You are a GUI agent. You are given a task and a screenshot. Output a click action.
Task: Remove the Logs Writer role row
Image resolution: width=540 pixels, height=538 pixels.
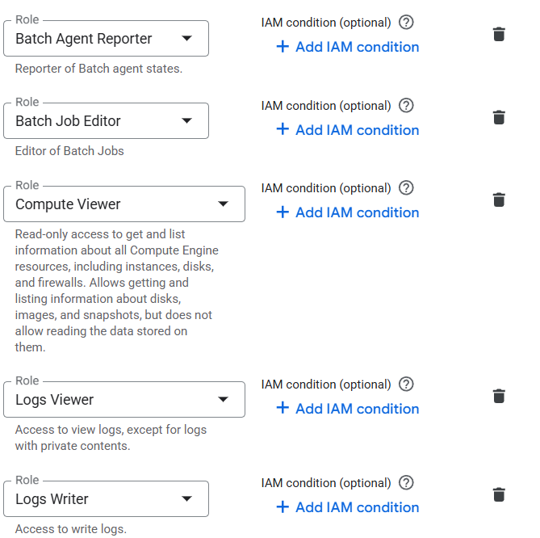tap(499, 494)
